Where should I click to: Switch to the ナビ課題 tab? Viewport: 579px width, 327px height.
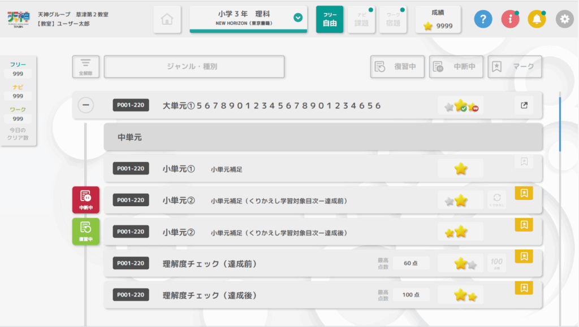[361, 19]
